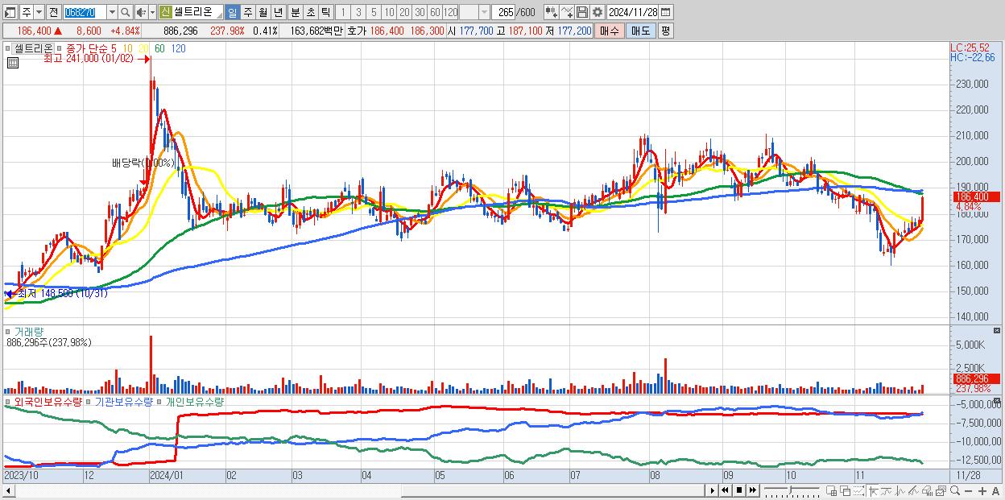Open the stock code history dropdown

pos(112,13)
